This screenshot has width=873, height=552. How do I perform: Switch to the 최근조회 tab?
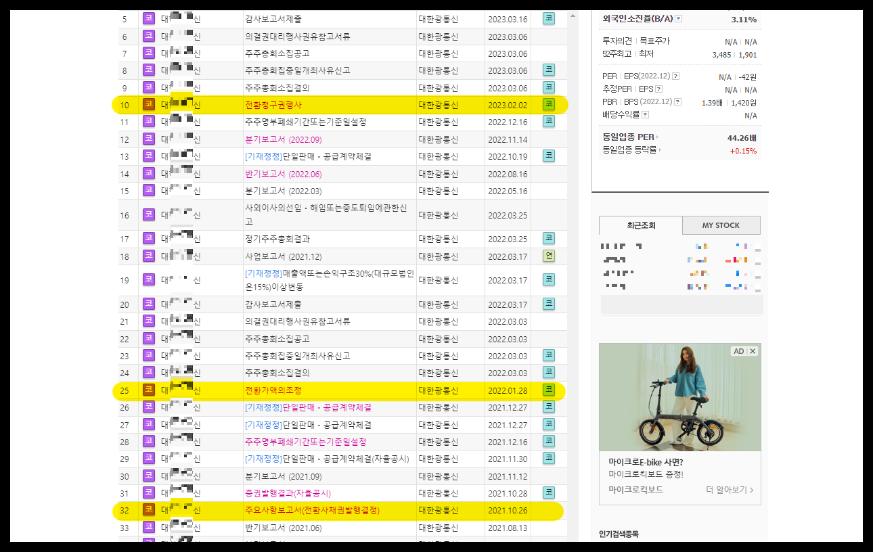click(641, 225)
